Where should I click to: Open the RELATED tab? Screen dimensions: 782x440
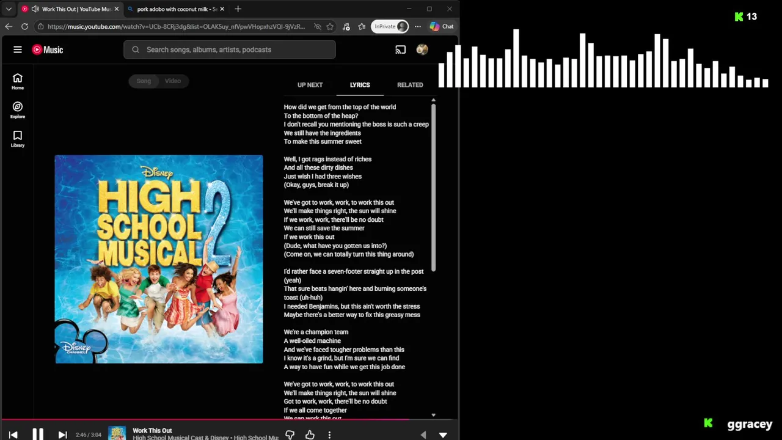[410, 85]
